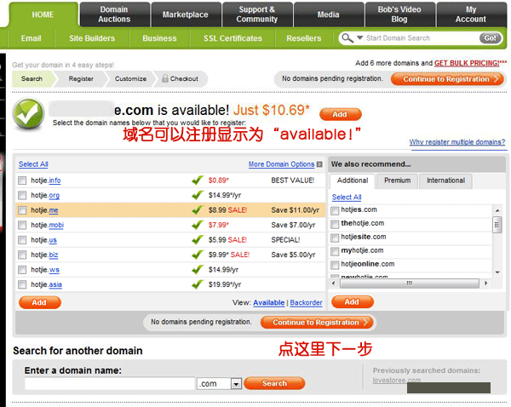Click the green checkmark for hotjie.me

pyautogui.click(x=197, y=210)
